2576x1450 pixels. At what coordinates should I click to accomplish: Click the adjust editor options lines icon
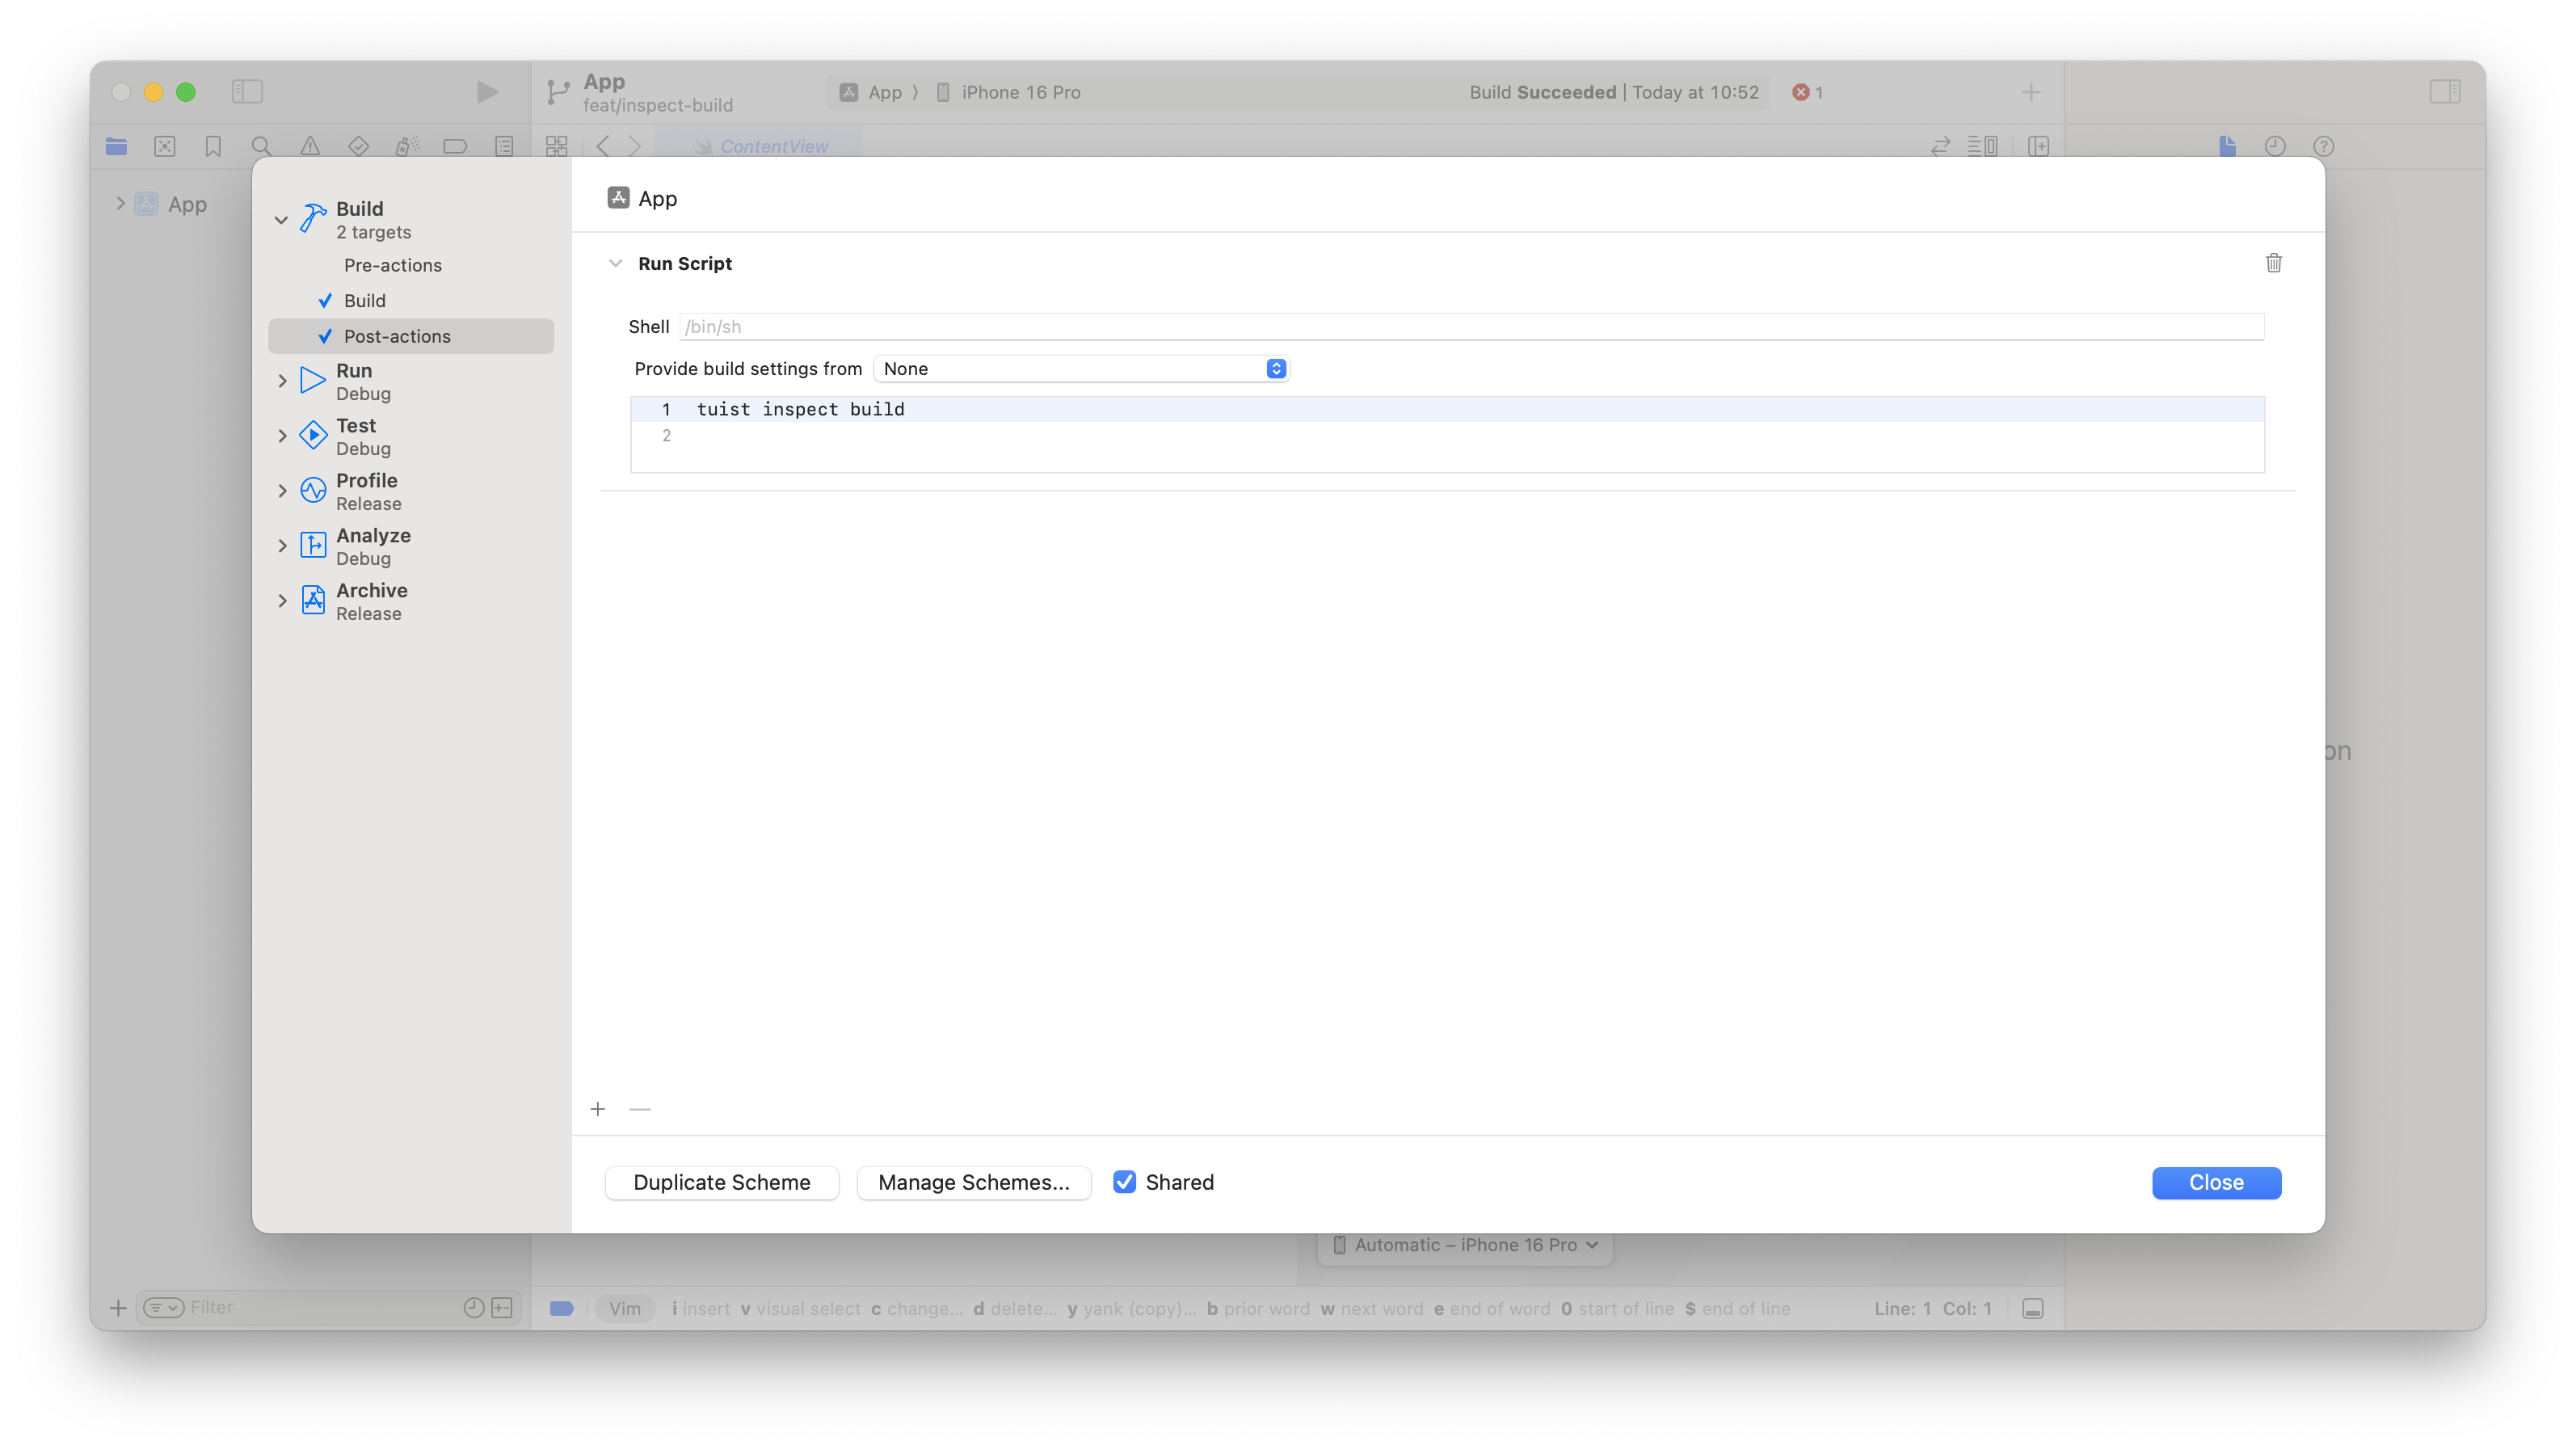pos(1982,146)
